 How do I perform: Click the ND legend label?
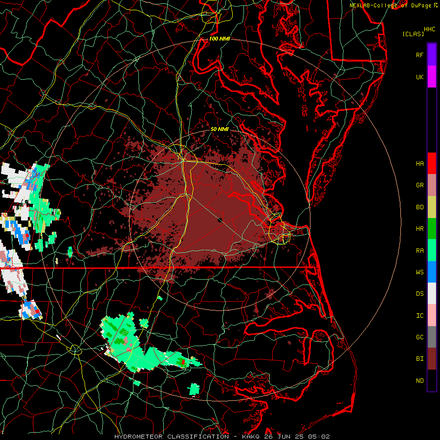(419, 381)
